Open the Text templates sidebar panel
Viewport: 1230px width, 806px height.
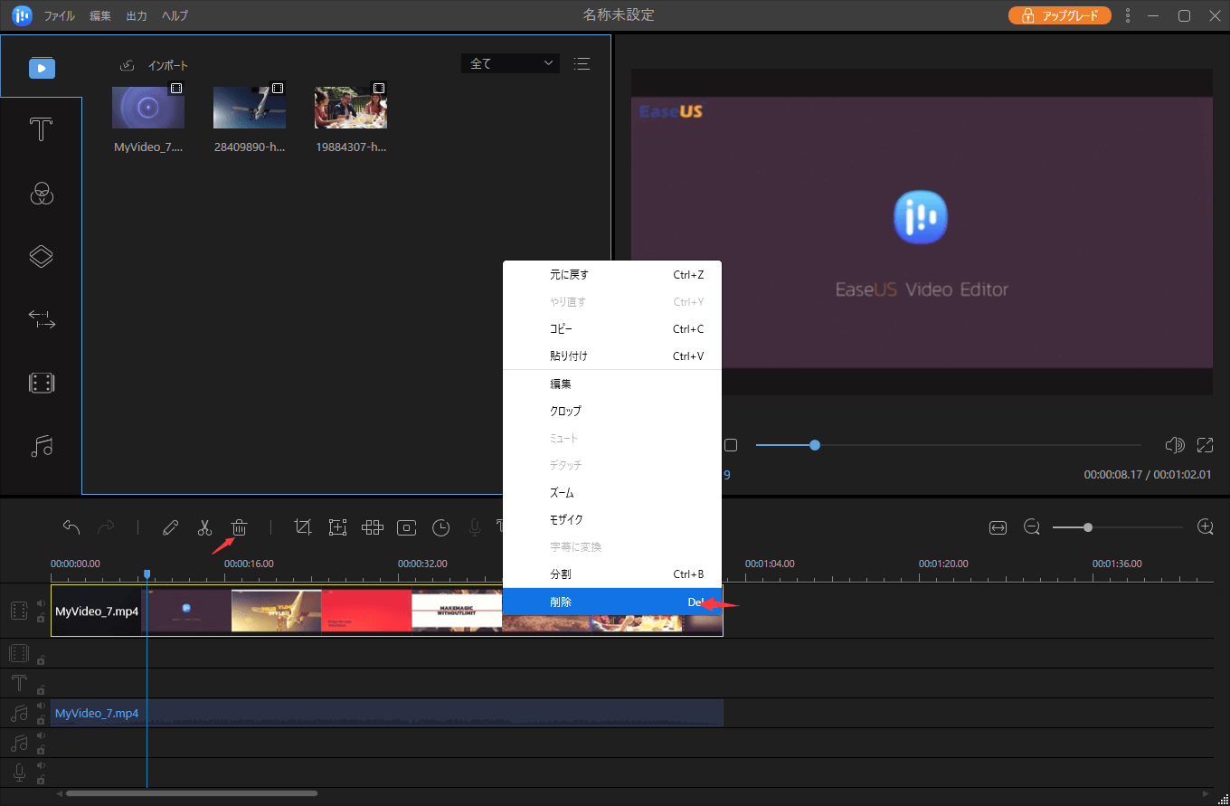pos(42,130)
